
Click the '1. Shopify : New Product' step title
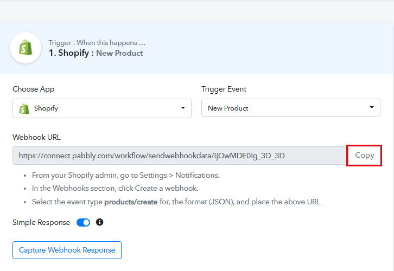(x=96, y=53)
